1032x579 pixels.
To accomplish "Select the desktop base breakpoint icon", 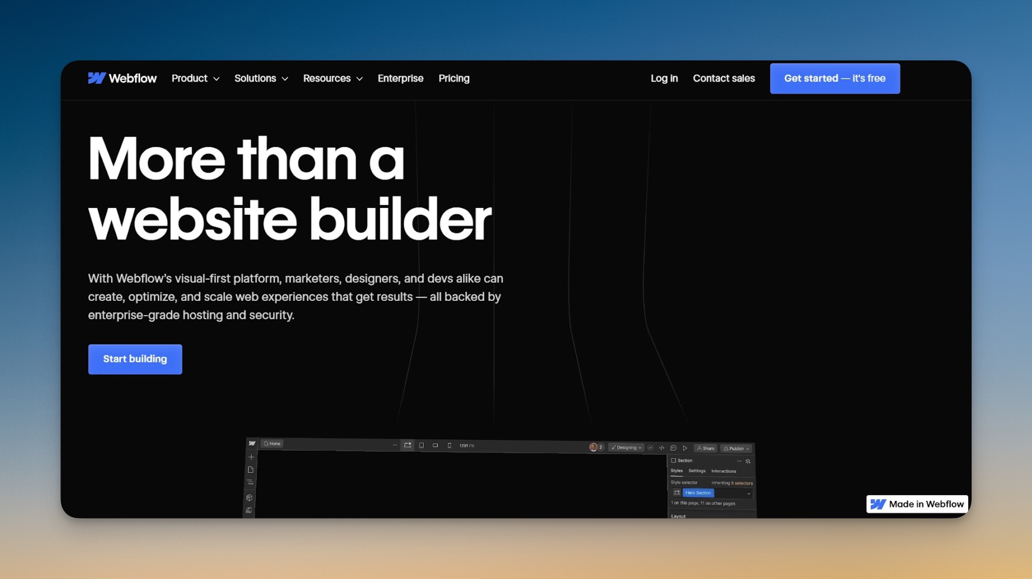I will coord(408,445).
